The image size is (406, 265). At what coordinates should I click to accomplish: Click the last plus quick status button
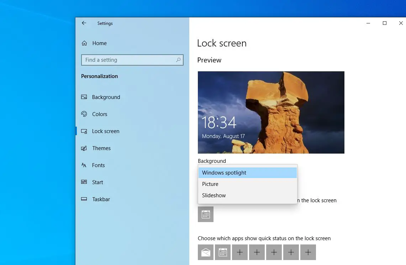(308, 252)
